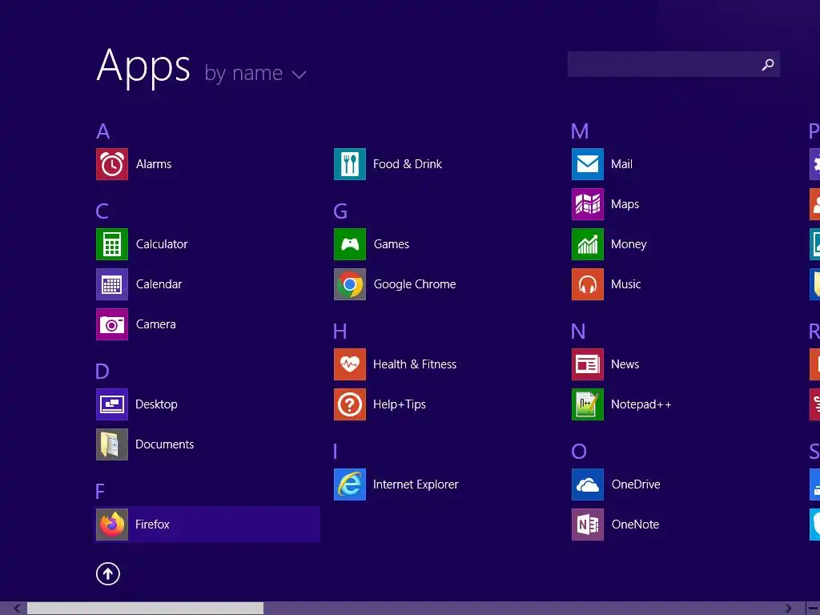Click the 'Food & Drink' text label
Image resolution: width=820 pixels, height=615 pixels.
pos(408,164)
